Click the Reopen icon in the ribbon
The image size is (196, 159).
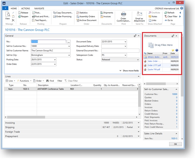tap(19, 17)
